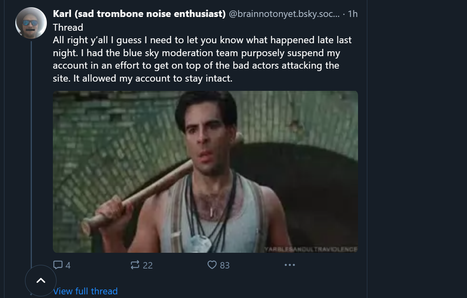Screen dimensions: 467x298
Task: Open the three-dot more options menu
Action: pos(289,265)
